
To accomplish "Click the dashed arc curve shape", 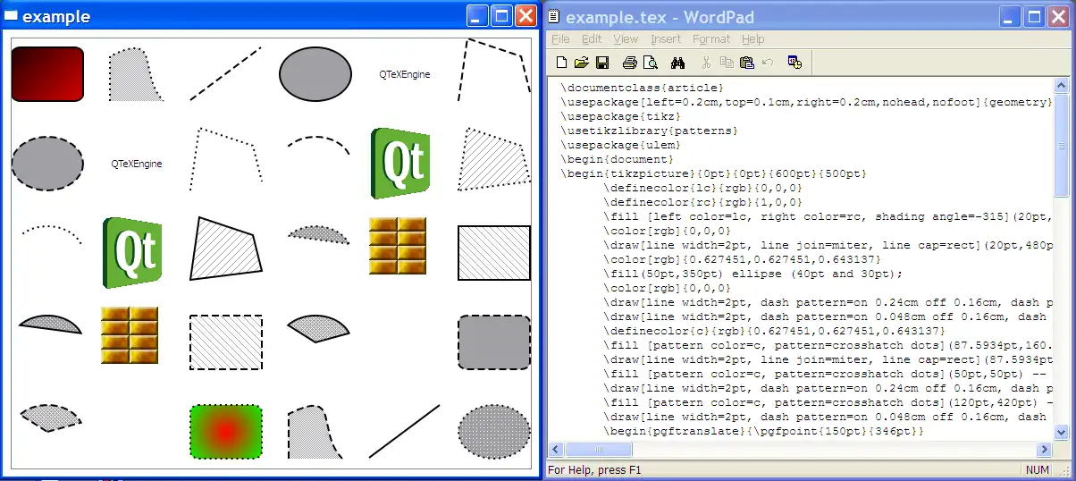I will 319,146.
